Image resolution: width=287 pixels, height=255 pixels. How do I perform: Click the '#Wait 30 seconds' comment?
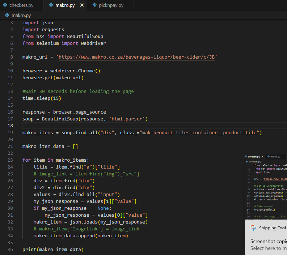78,92
